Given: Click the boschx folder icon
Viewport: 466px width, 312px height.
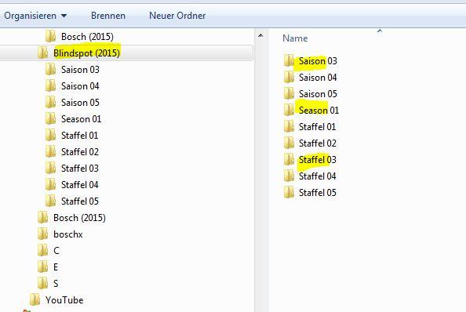Looking at the screenshot, I should point(43,234).
